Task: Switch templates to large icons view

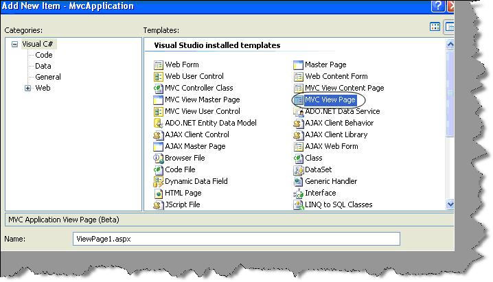Action: [x=435, y=27]
